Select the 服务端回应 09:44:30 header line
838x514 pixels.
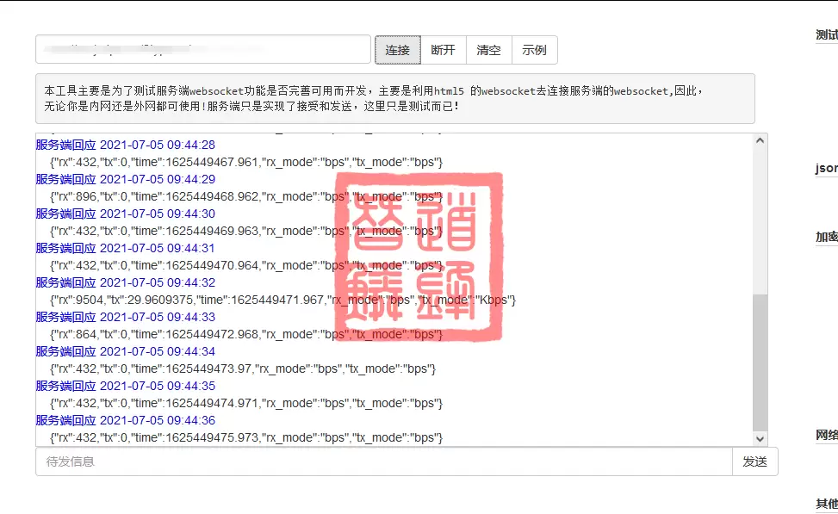point(126,214)
